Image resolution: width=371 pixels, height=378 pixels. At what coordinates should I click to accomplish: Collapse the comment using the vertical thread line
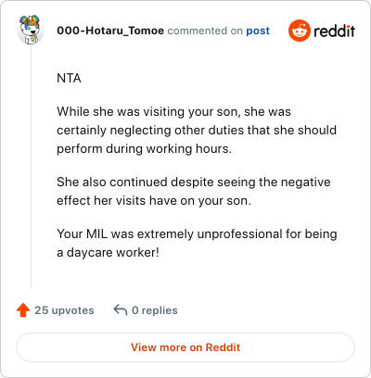click(x=31, y=167)
